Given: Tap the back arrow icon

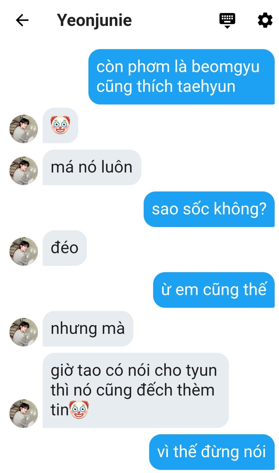Looking at the screenshot, I should (x=22, y=20).
